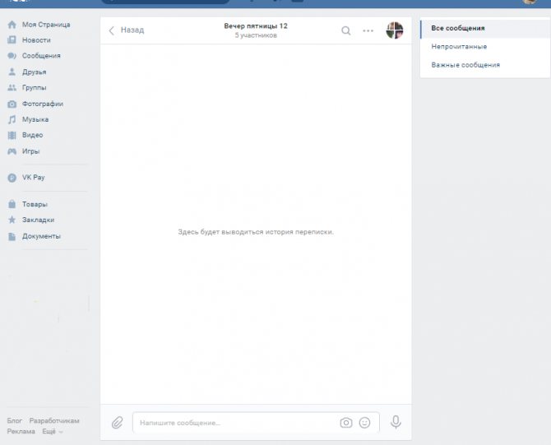Open the camera icon beside Фотографии
The image size is (551, 445).
click(x=12, y=104)
